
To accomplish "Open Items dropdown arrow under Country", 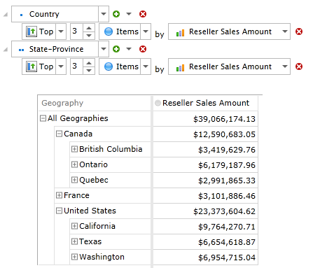I will [x=146, y=31].
